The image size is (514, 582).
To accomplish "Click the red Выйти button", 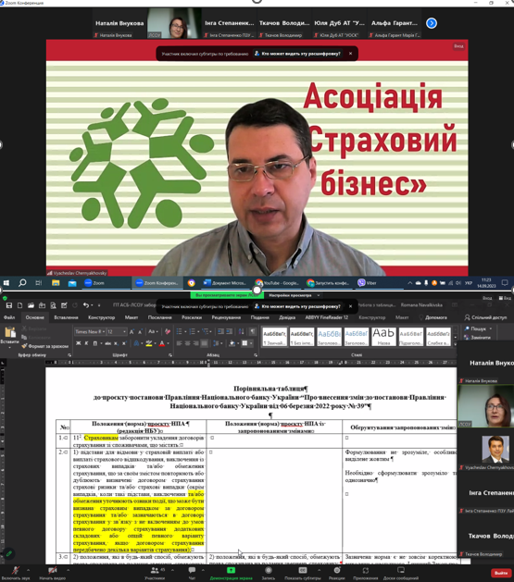I will click(x=501, y=573).
